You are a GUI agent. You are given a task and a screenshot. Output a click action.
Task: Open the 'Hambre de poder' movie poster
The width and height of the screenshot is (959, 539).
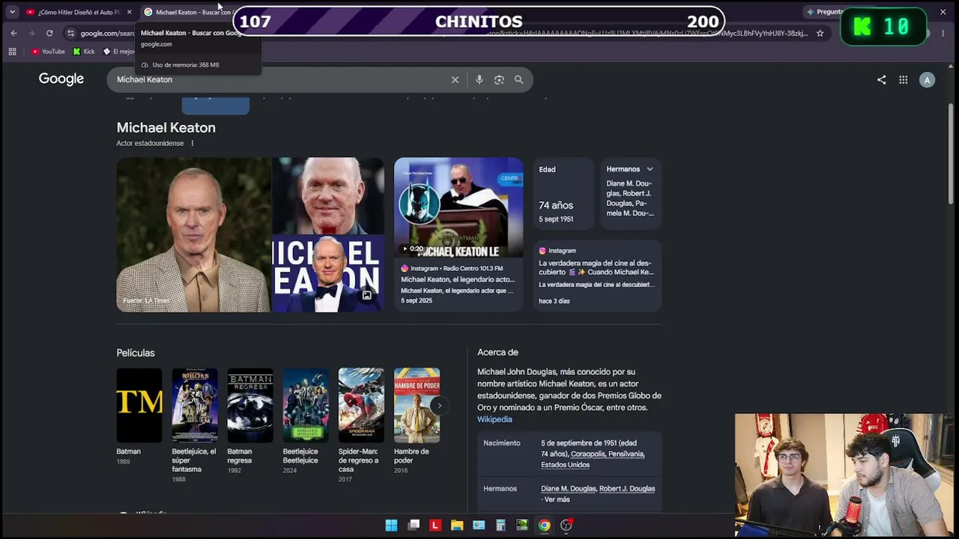[x=417, y=405]
